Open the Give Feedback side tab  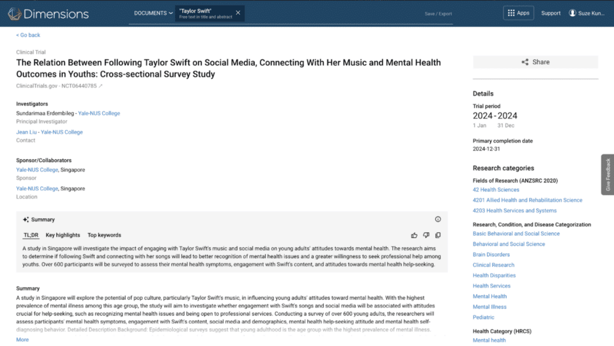[x=607, y=174]
